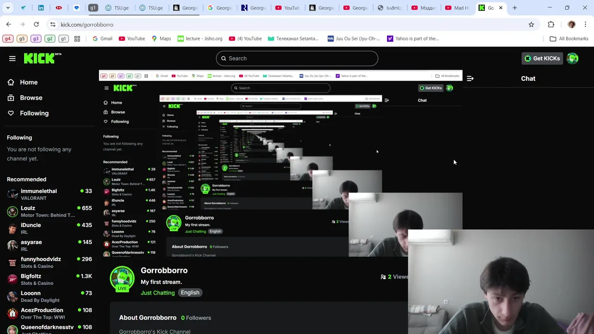
Task: Switch to the g1 tab
Action: 93,8
